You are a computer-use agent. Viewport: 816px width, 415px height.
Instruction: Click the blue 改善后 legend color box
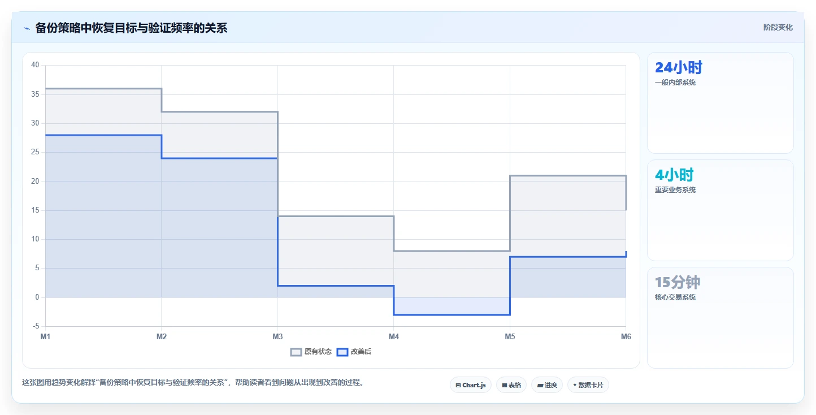click(x=342, y=352)
